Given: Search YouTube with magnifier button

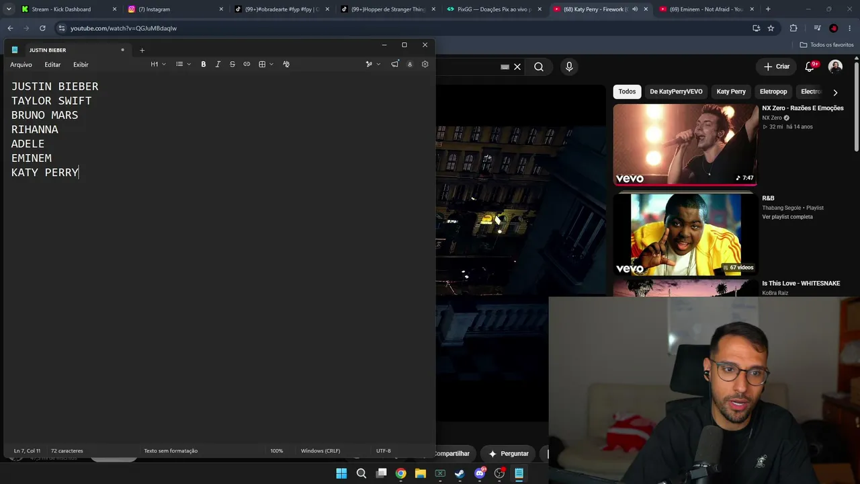Looking at the screenshot, I should pos(539,67).
